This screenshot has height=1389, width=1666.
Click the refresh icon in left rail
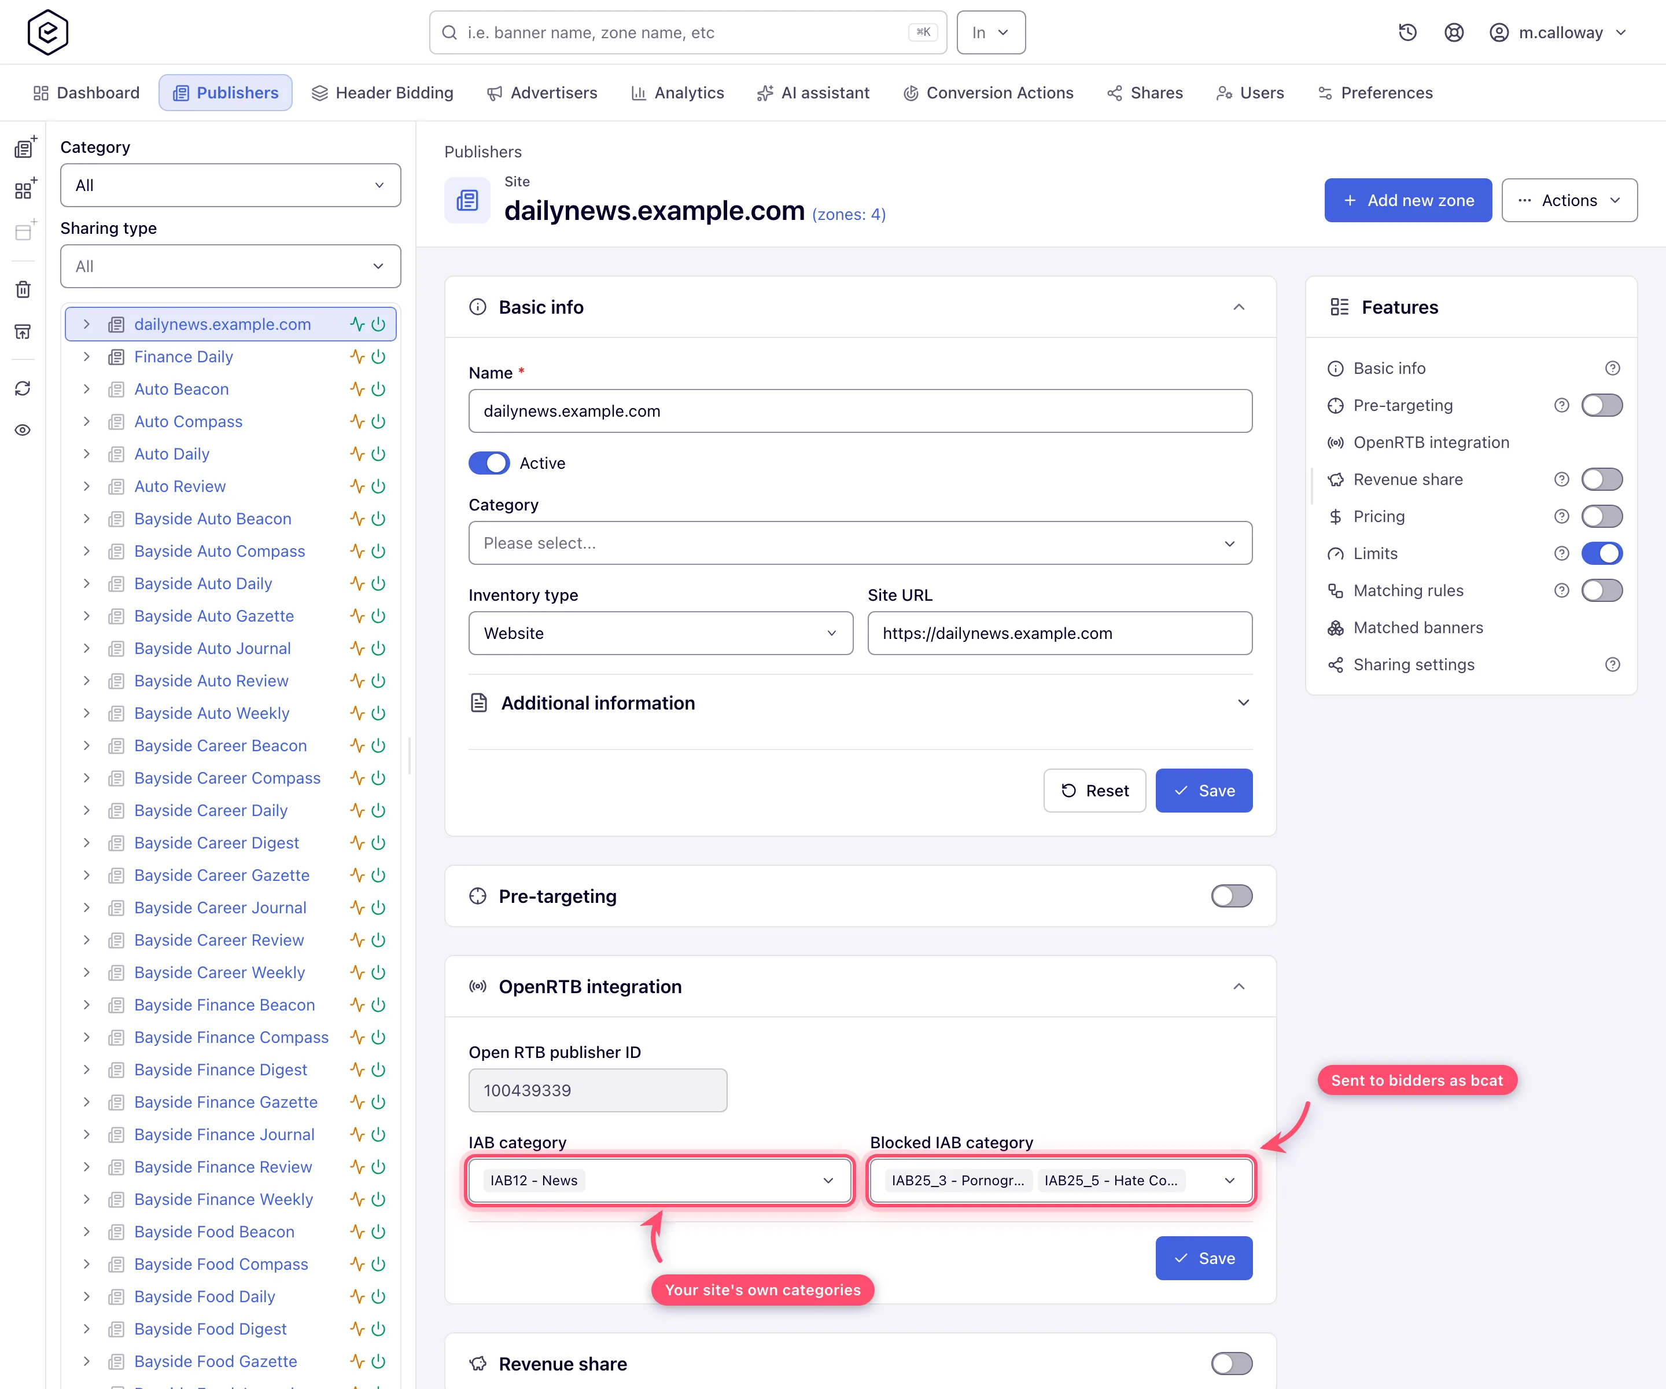23,388
